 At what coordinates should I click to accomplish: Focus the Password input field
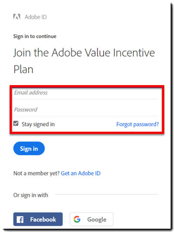pyautogui.click(x=86, y=110)
